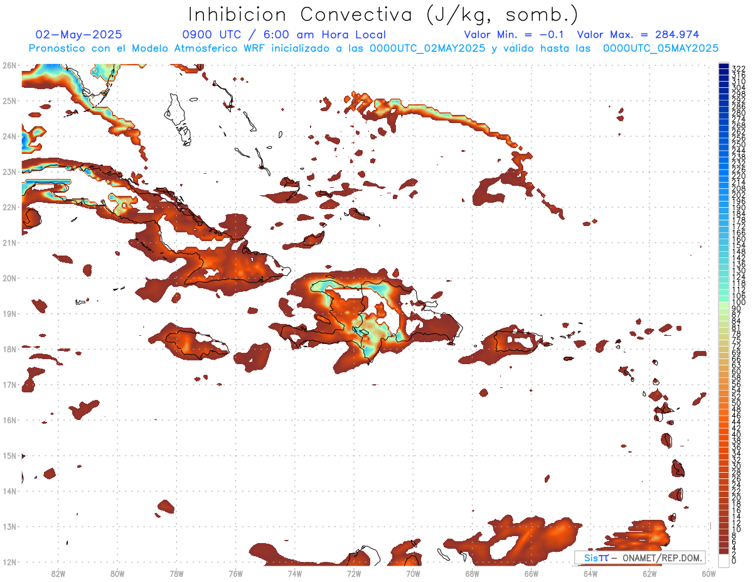The image size is (753, 582).
Task: Click the '26N' latitude label
Action: 9,65
